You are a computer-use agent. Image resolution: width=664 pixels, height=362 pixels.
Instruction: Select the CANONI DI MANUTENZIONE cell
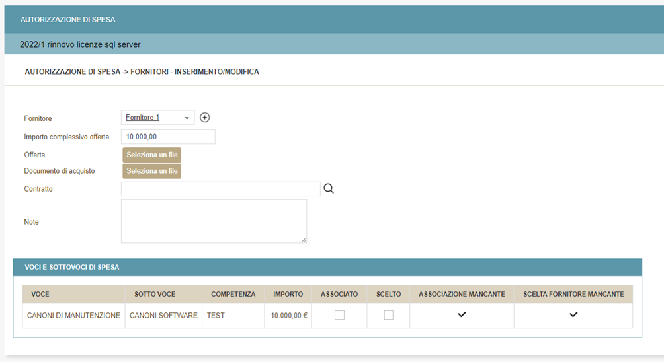point(73,316)
